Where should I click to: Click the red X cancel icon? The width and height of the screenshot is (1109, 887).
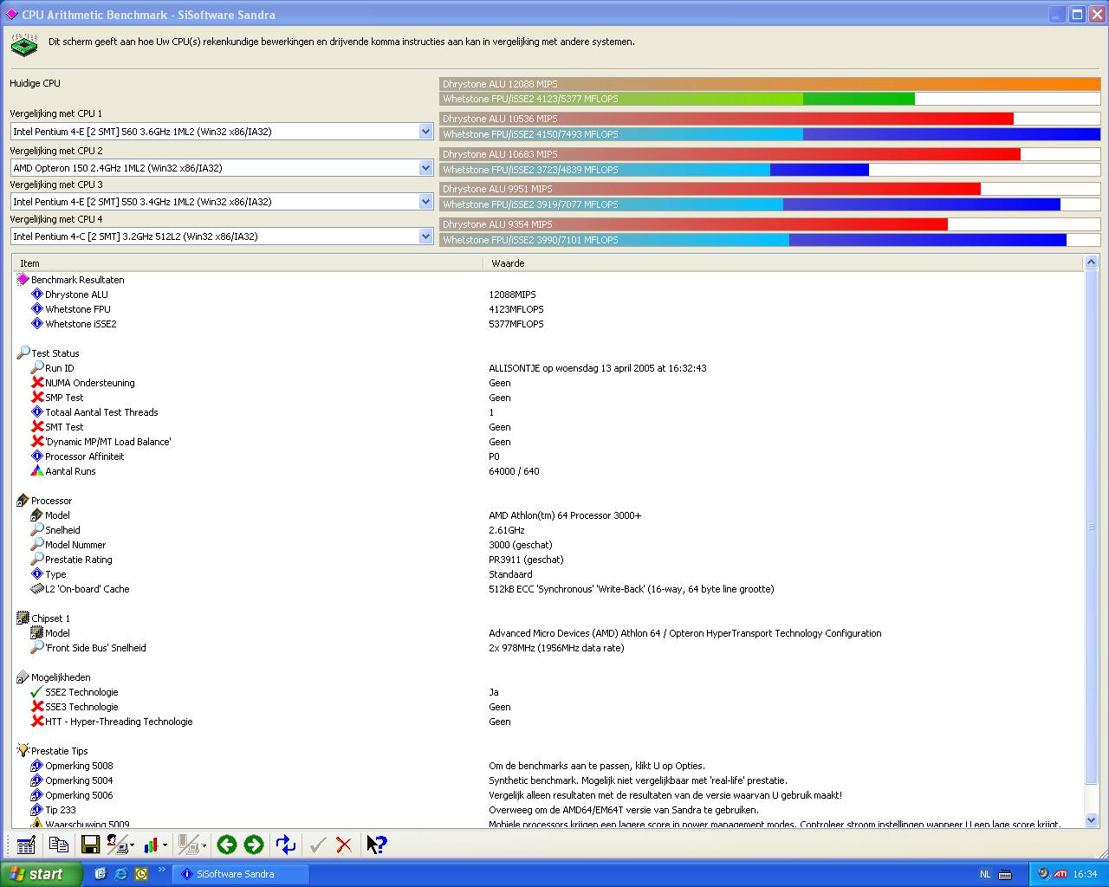(x=344, y=845)
